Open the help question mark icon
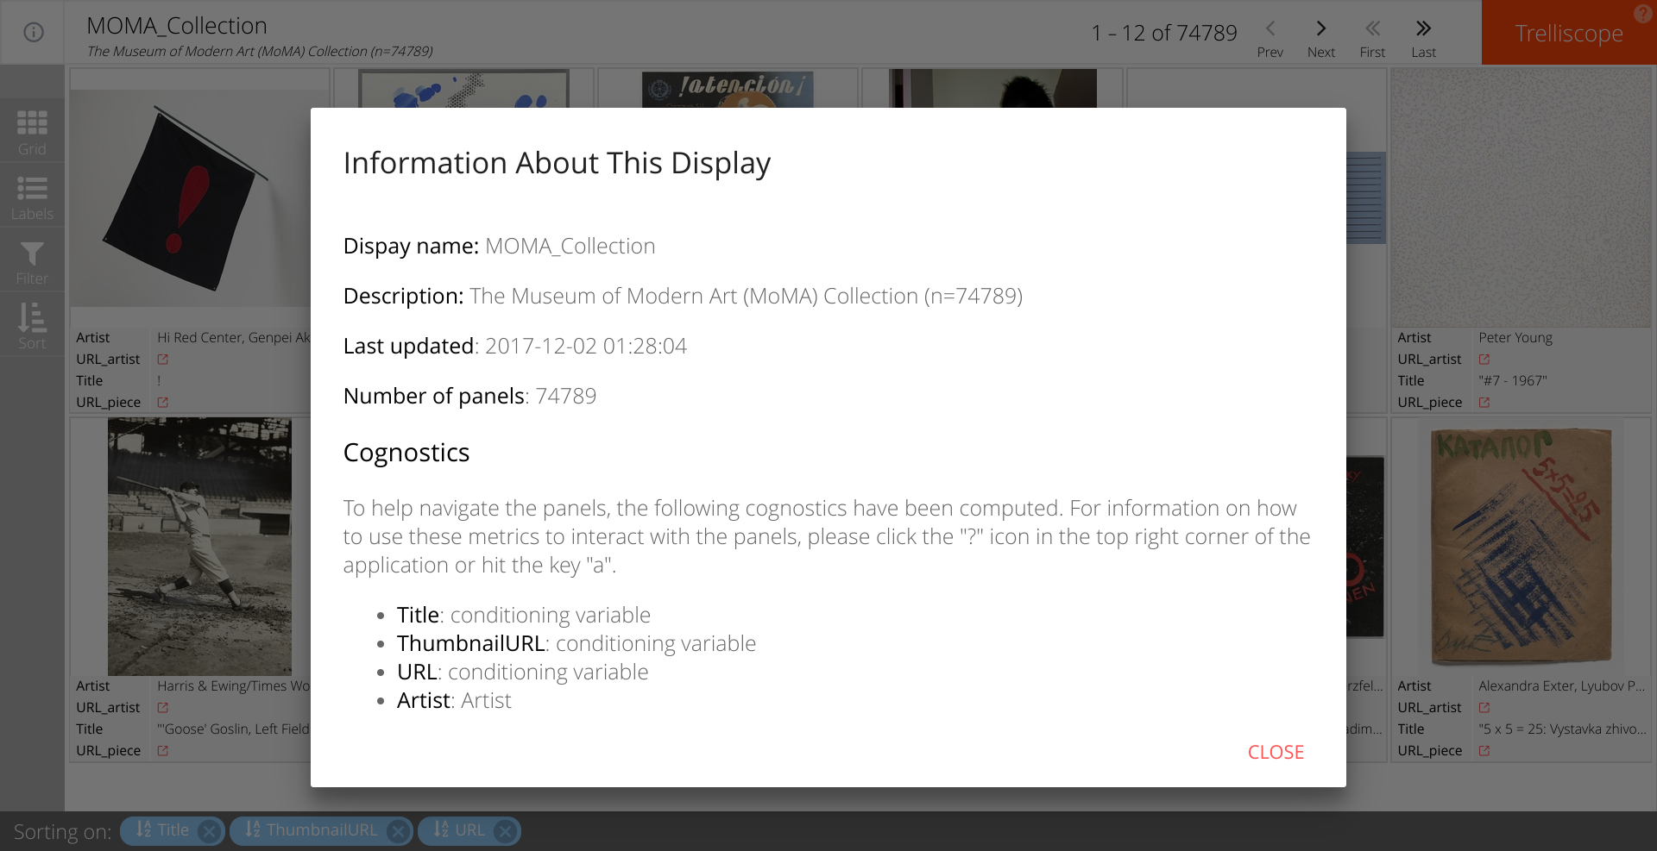 tap(1643, 12)
